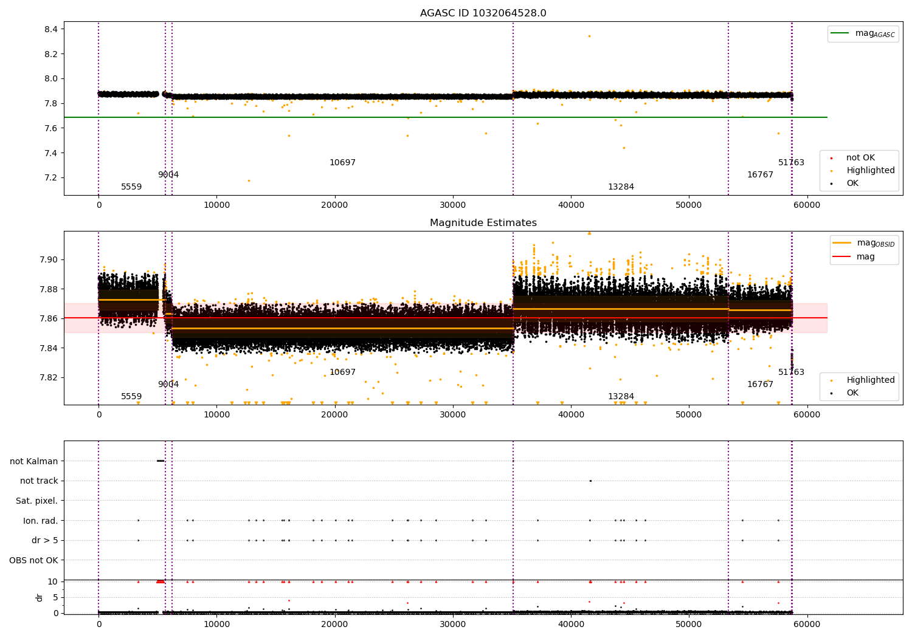
Task: Click the 7.4 y-axis tick label
Action: tap(51, 153)
